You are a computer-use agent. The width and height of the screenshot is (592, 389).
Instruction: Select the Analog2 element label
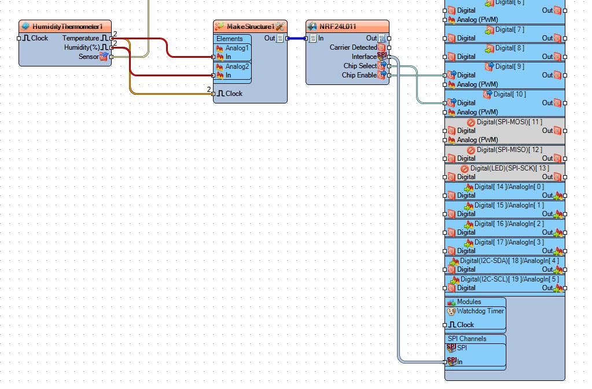237,66
